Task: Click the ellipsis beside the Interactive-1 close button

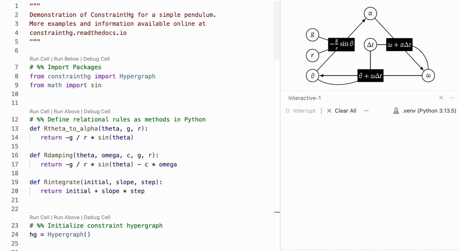Action: coord(452,98)
